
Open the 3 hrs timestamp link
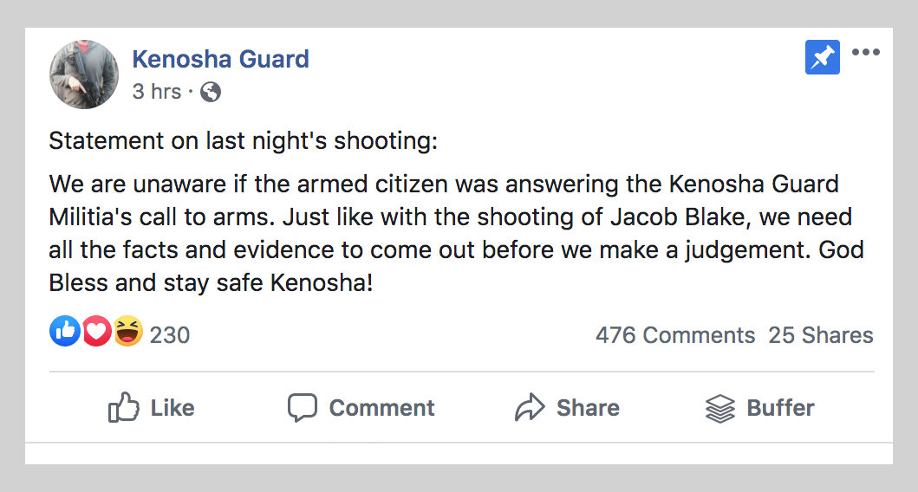coord(157,92)
